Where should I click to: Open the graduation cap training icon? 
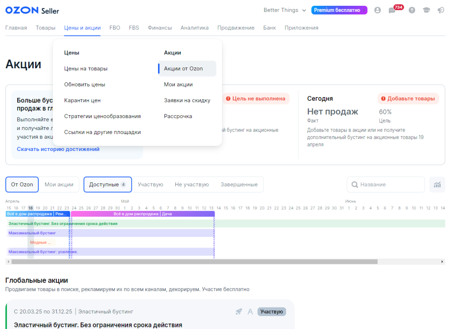point(426,10)
